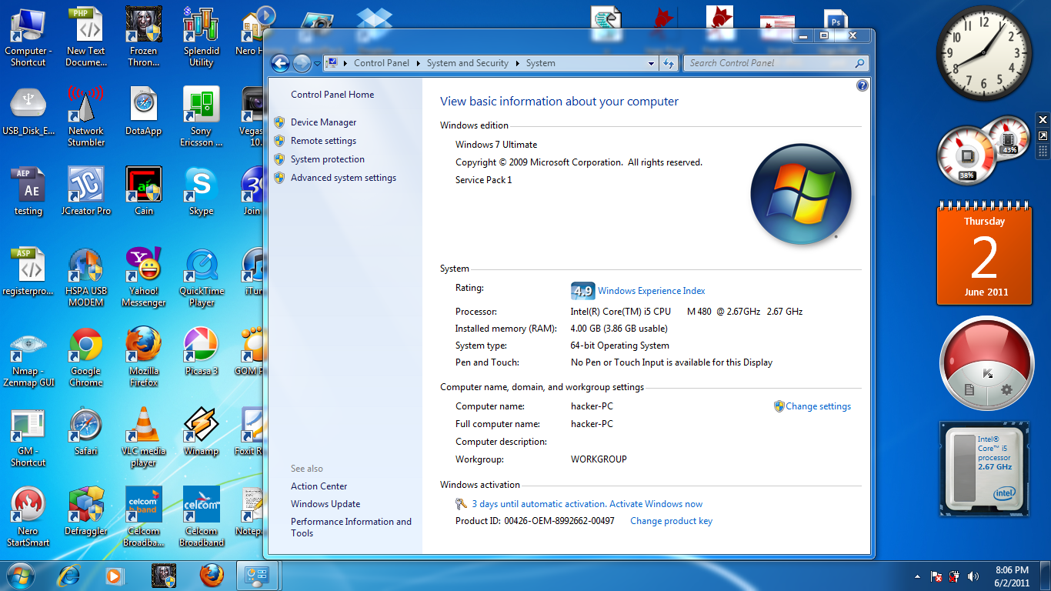This screenshot has width=1051, height=591.
Task: Open Sony Ericsson desktop shortcut
Action: point(202,117)
